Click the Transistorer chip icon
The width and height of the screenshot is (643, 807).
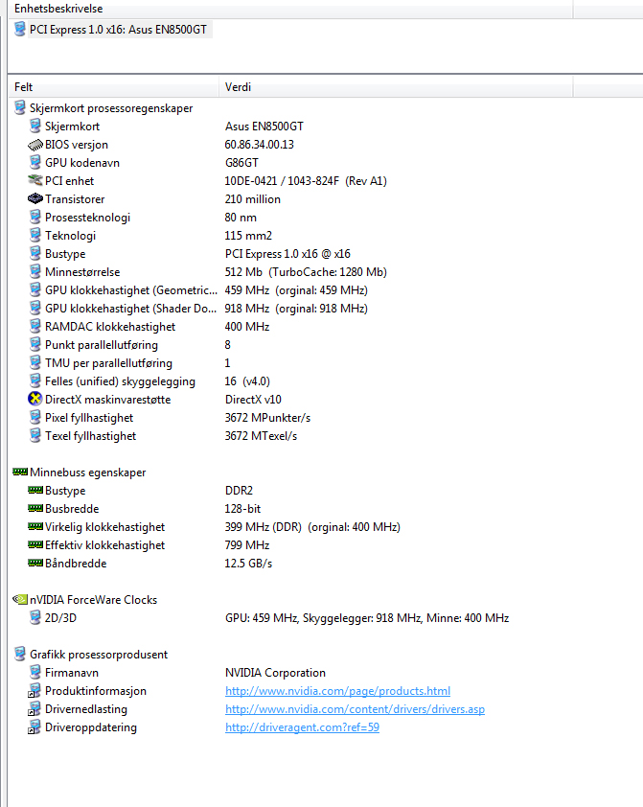[35, 198]
